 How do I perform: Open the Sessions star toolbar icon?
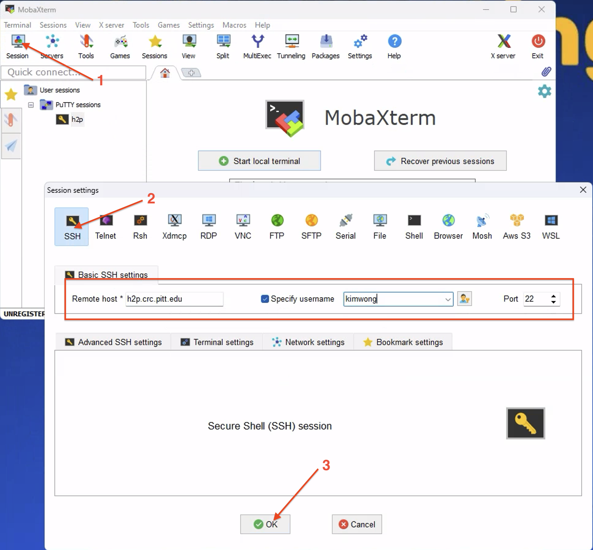[x=155, y=47]
